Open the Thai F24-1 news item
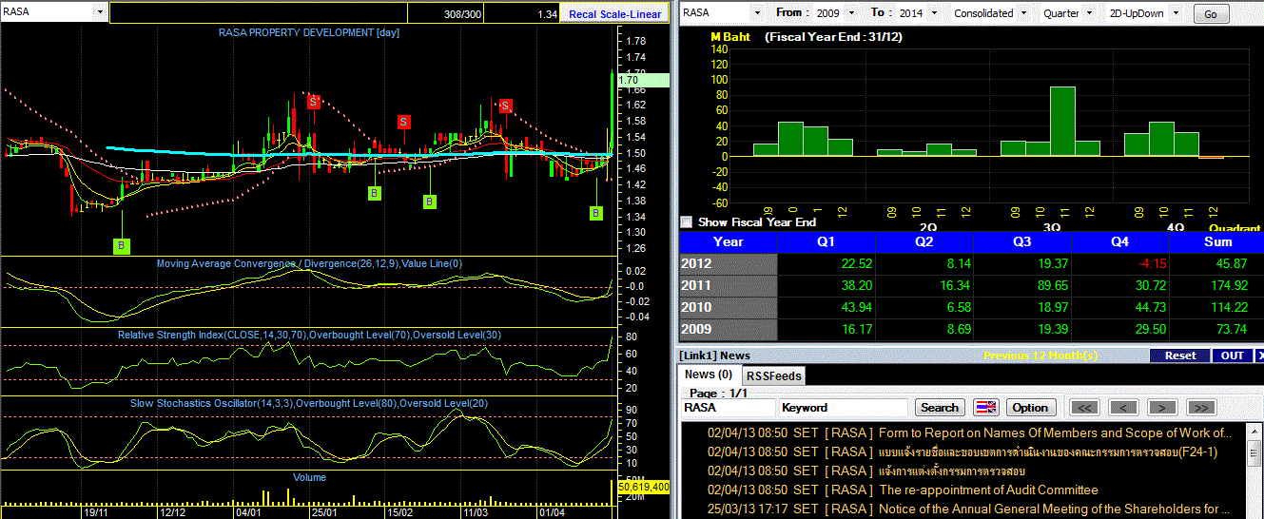This screenshot has height=519, width=1264. click(x=1048, y=452)
